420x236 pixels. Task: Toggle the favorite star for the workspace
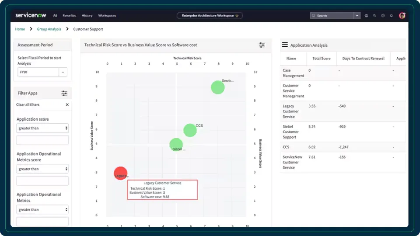click(x=237, y=16)
